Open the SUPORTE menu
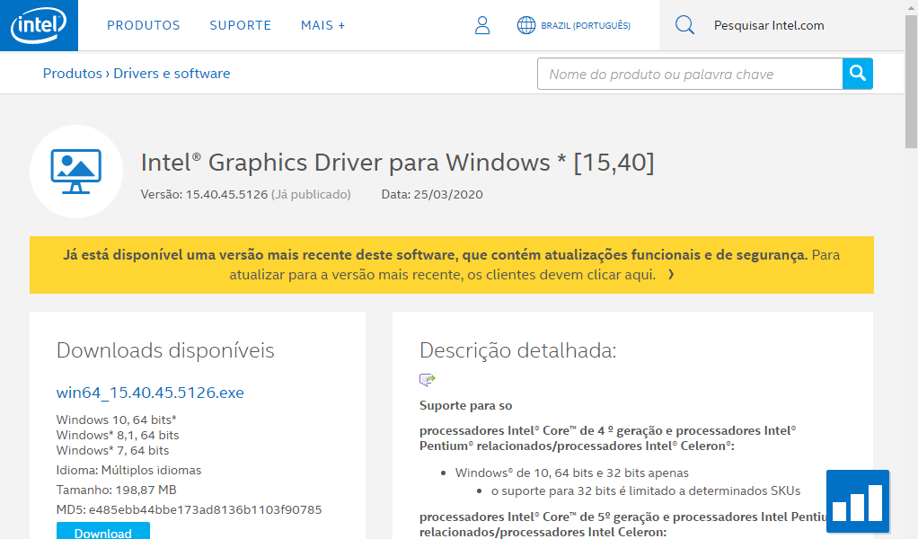Viewport: 918px width, 539px height. click(x=241, y=25)
